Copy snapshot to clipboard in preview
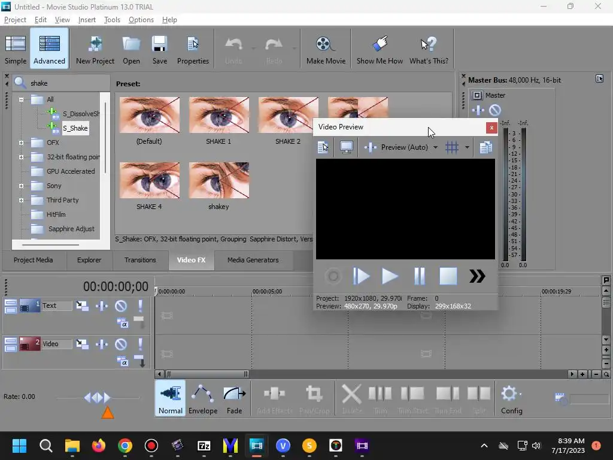Image resolution: width=613 pixels, height=460 pixels. point(485,147)
